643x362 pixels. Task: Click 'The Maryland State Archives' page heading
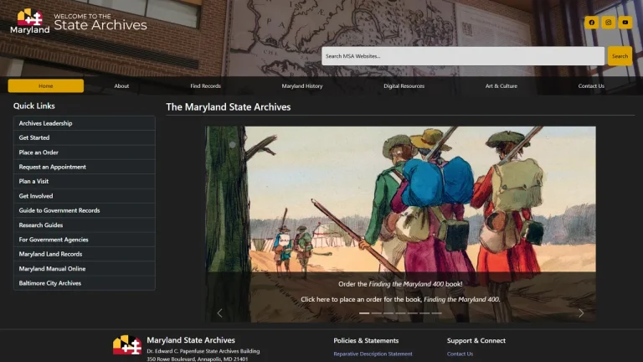pos(228,106)
